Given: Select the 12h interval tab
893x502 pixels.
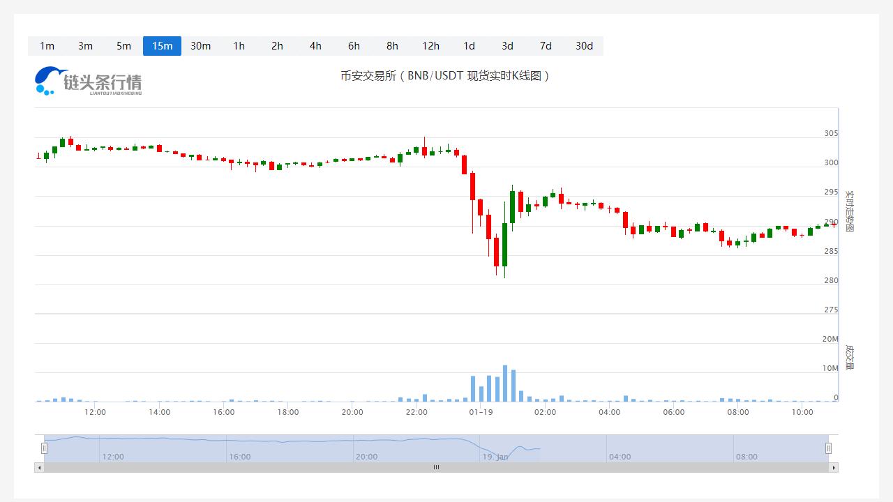Looking at the screenshot, I should [430, 46].
